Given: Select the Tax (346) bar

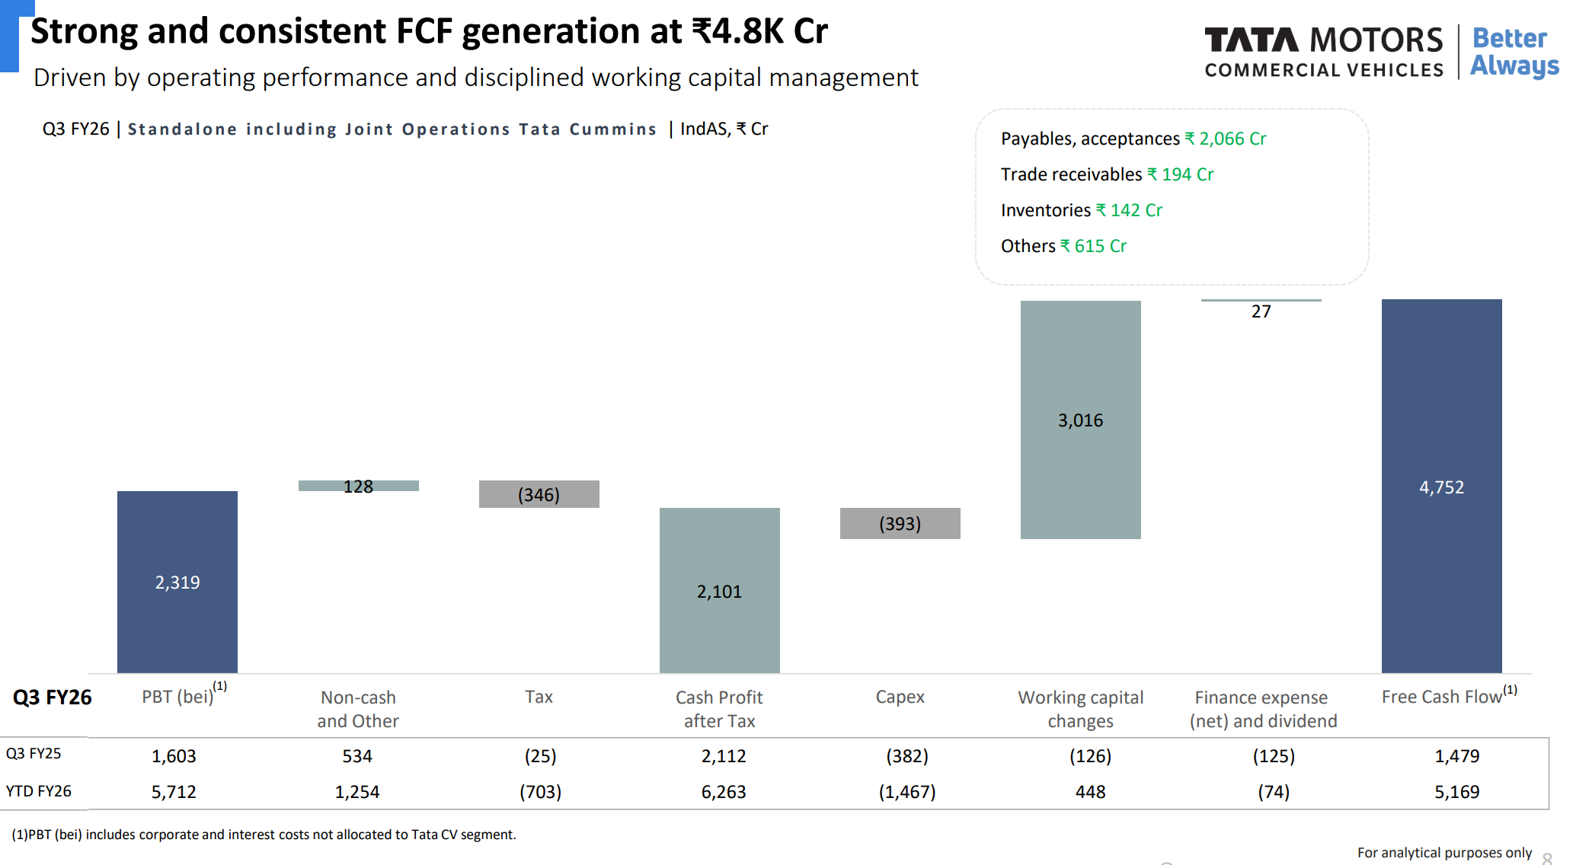Looking at the screenshot, I should (x=539, y=494).
